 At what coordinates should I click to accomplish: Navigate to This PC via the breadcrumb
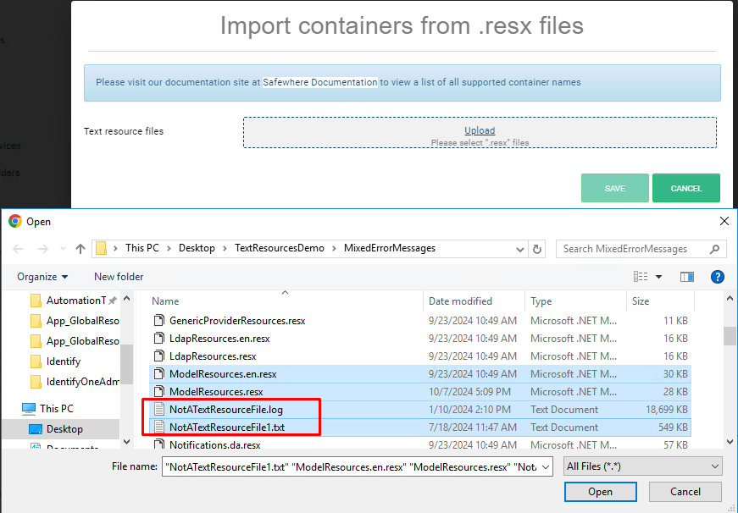point(142,248)
